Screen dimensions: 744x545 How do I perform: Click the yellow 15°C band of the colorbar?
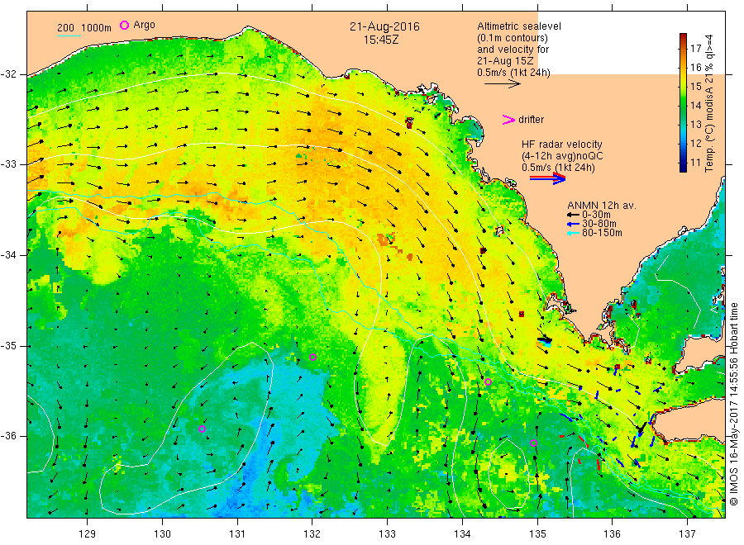click(x=683, y=86)
